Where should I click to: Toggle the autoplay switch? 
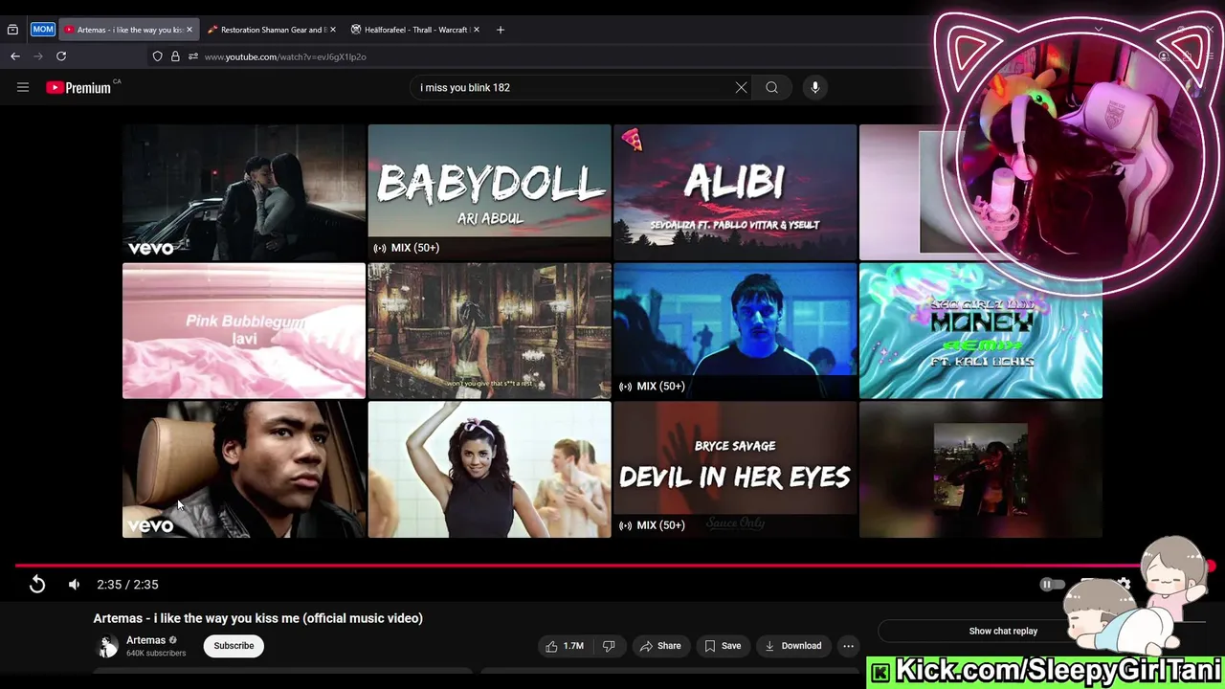pyautogui.click(x=1052, y=584)
